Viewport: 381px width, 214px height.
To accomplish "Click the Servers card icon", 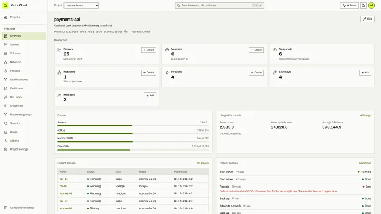I will (59, 50).
